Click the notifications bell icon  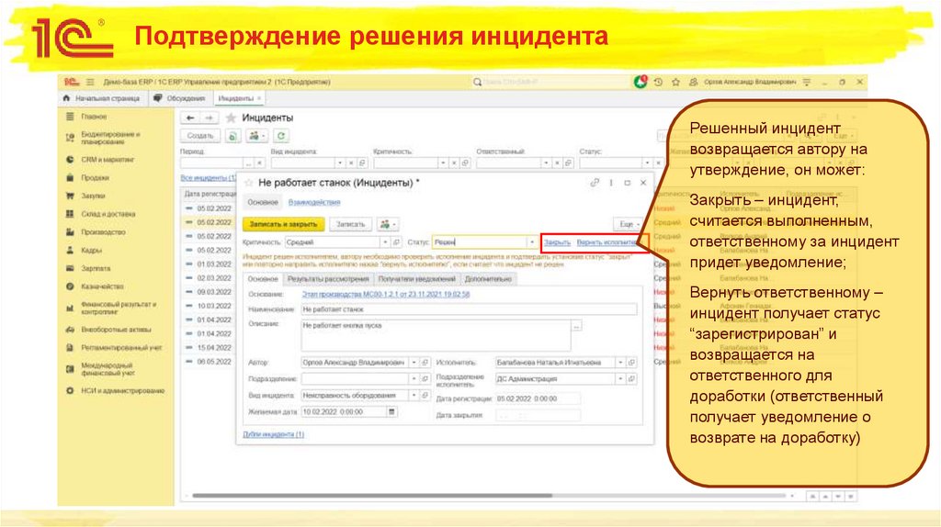tap(641, 82)
